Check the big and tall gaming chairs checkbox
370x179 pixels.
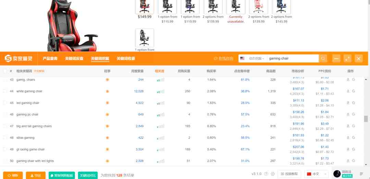click(5, 126)
